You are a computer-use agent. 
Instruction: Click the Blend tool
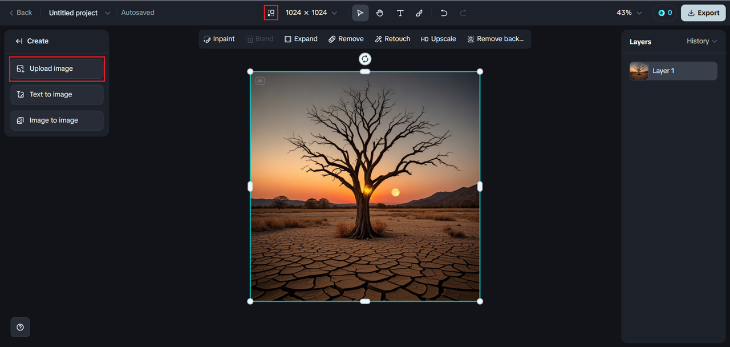point(259,39)
